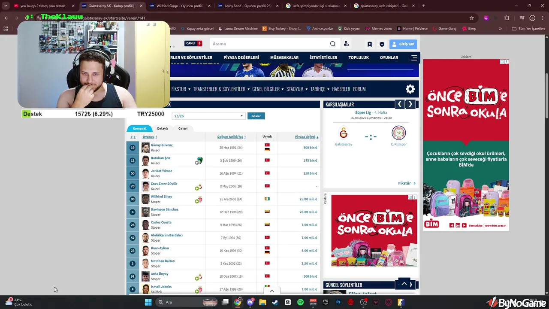
Task: Switch to the Detaylı view tab
Action: click(x=162, y=128)
